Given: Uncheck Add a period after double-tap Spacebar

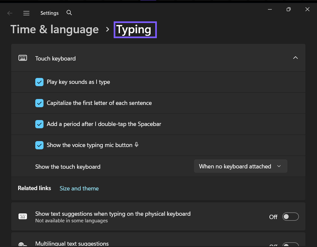Looking at the screenshot, I should [x=39, y=124].
